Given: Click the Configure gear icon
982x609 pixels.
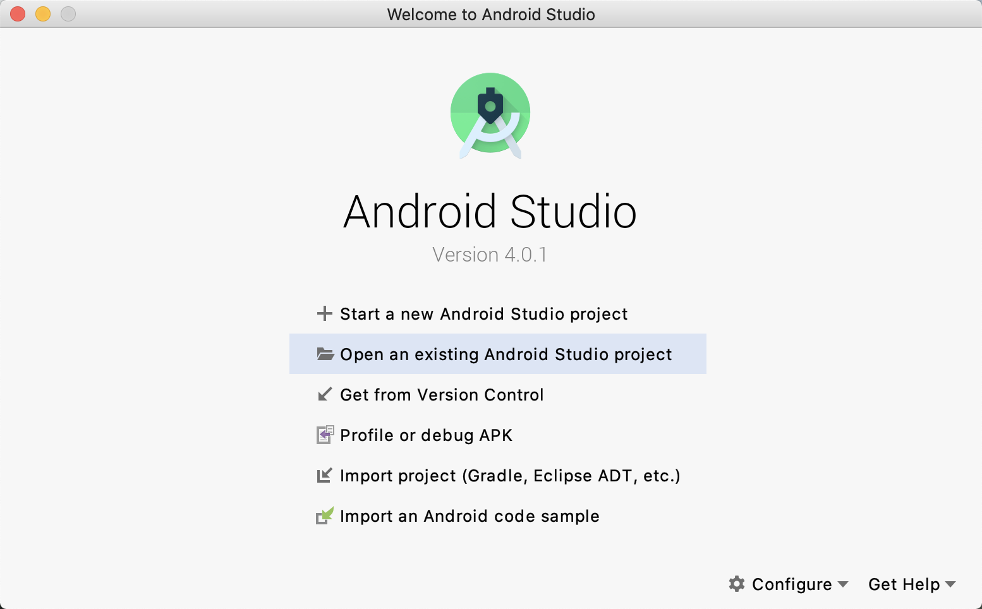Looking at the screenshot, I should 737,584.
